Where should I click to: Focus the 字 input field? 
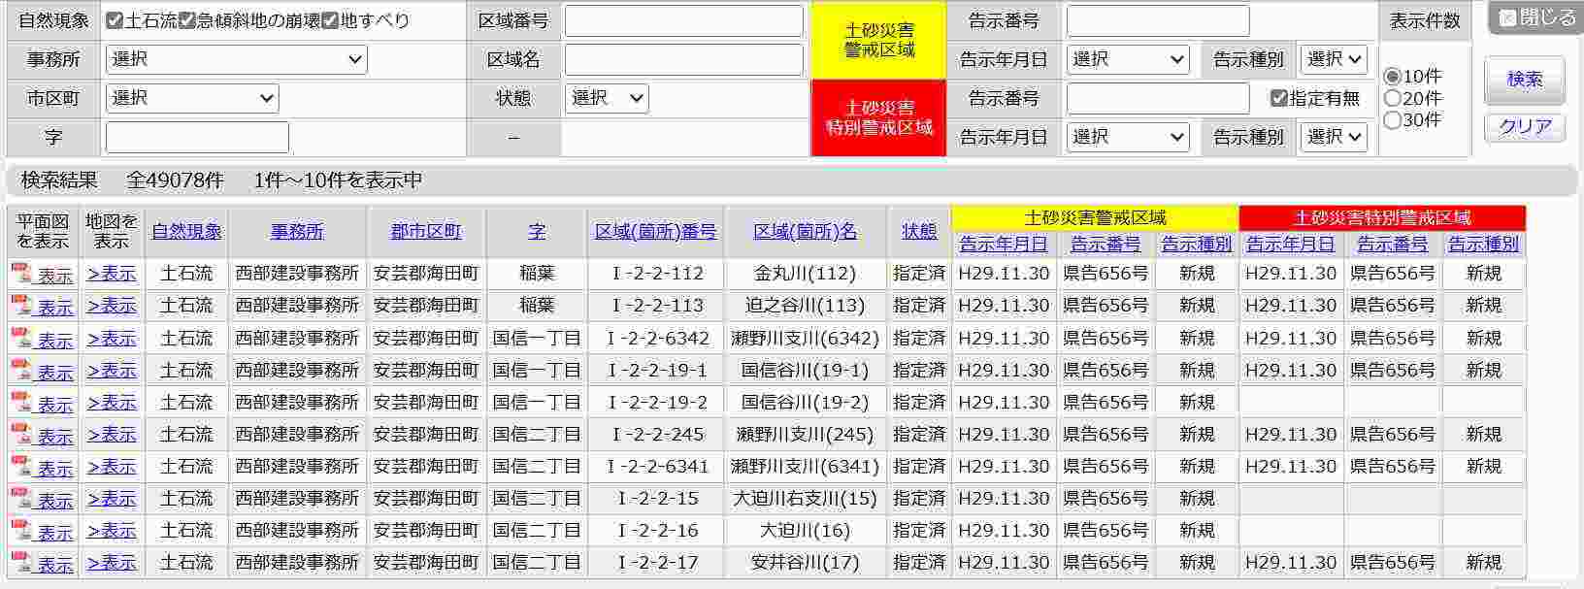197,137
